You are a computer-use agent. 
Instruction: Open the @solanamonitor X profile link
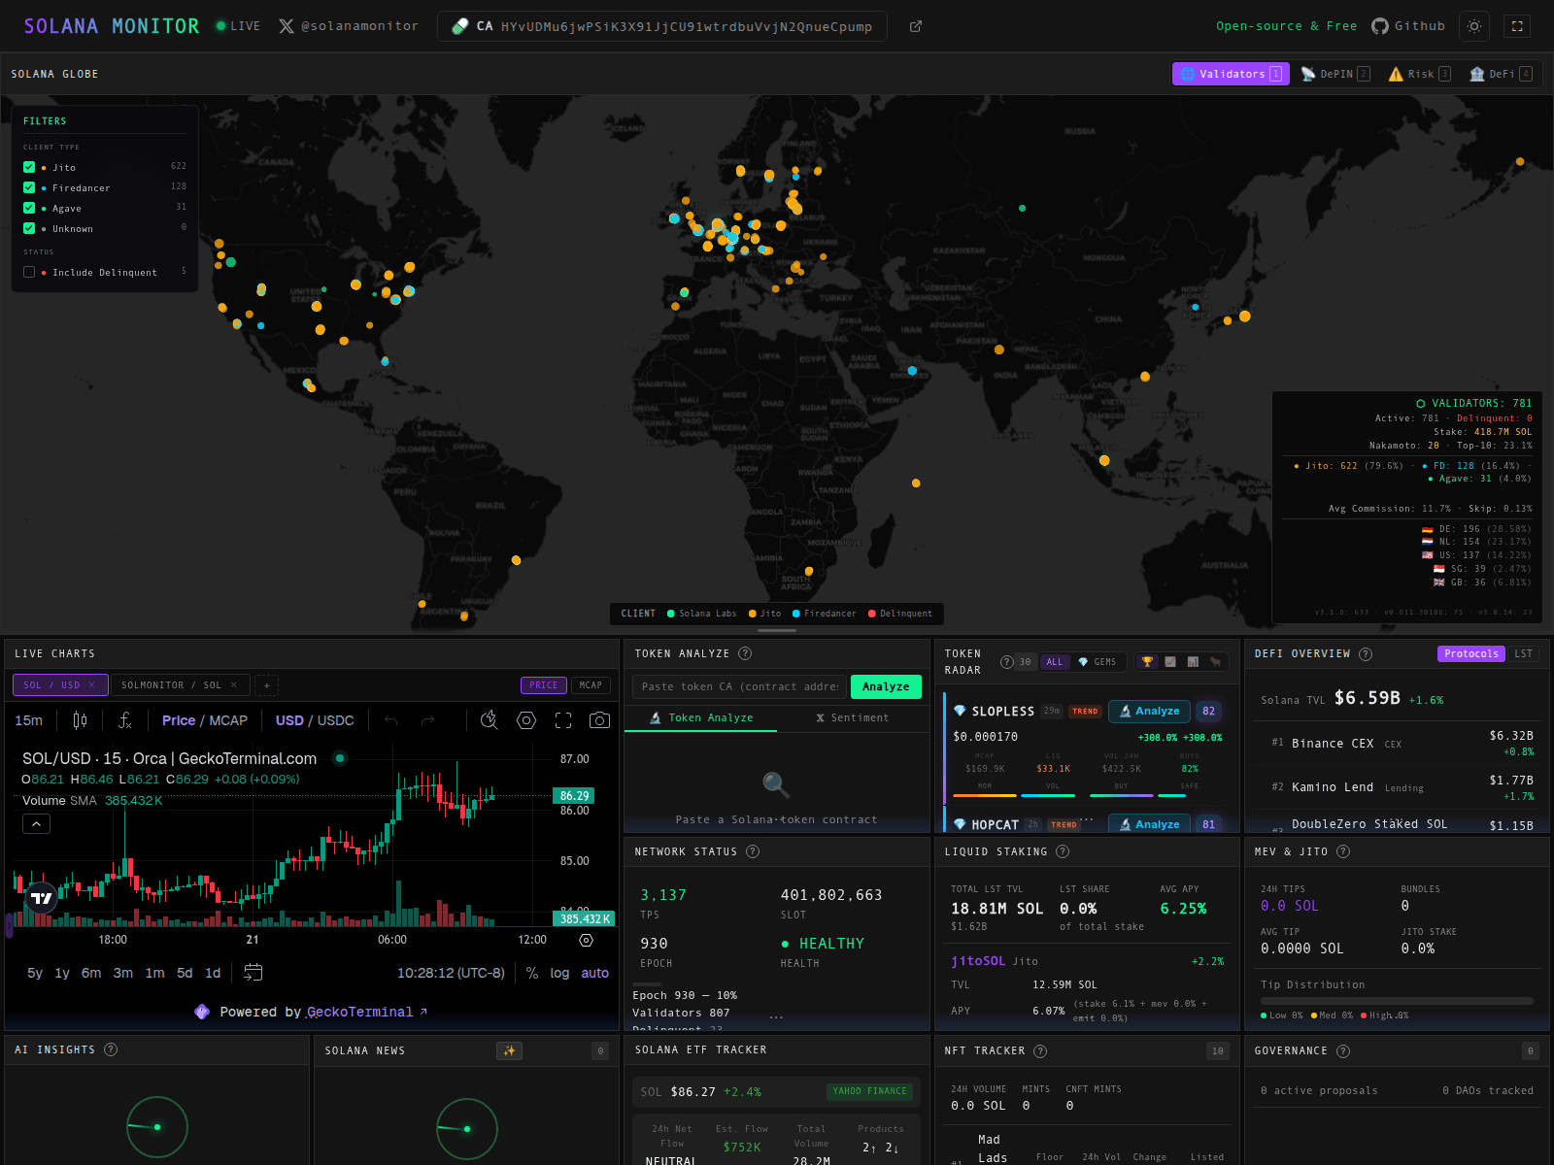(x=348, y=26)
